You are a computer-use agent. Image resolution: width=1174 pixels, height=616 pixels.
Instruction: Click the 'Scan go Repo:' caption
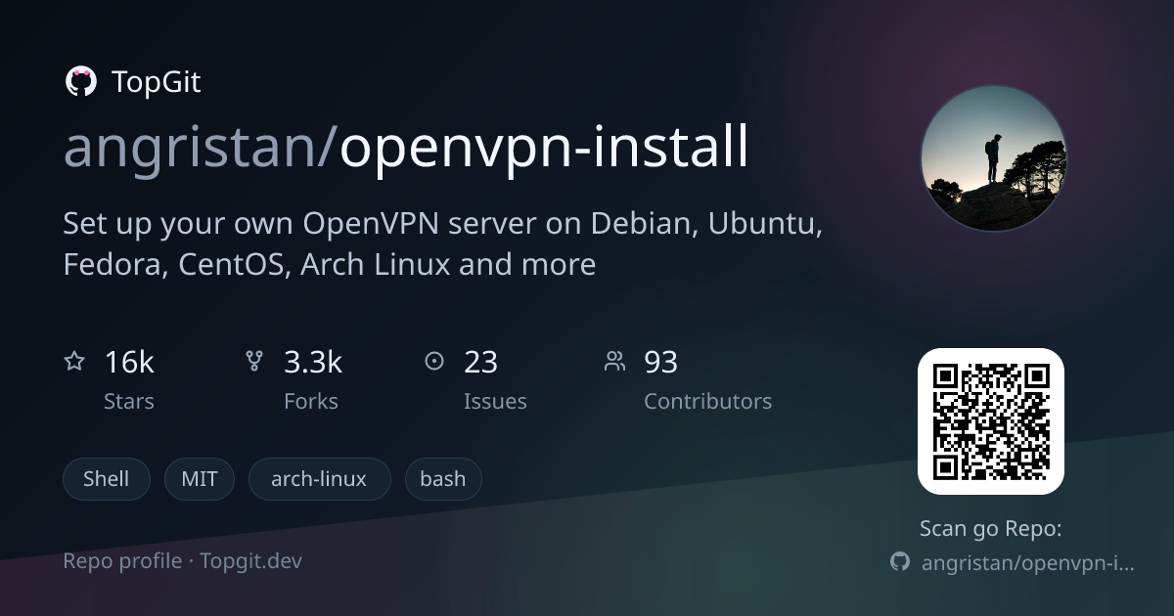point(990,529)
